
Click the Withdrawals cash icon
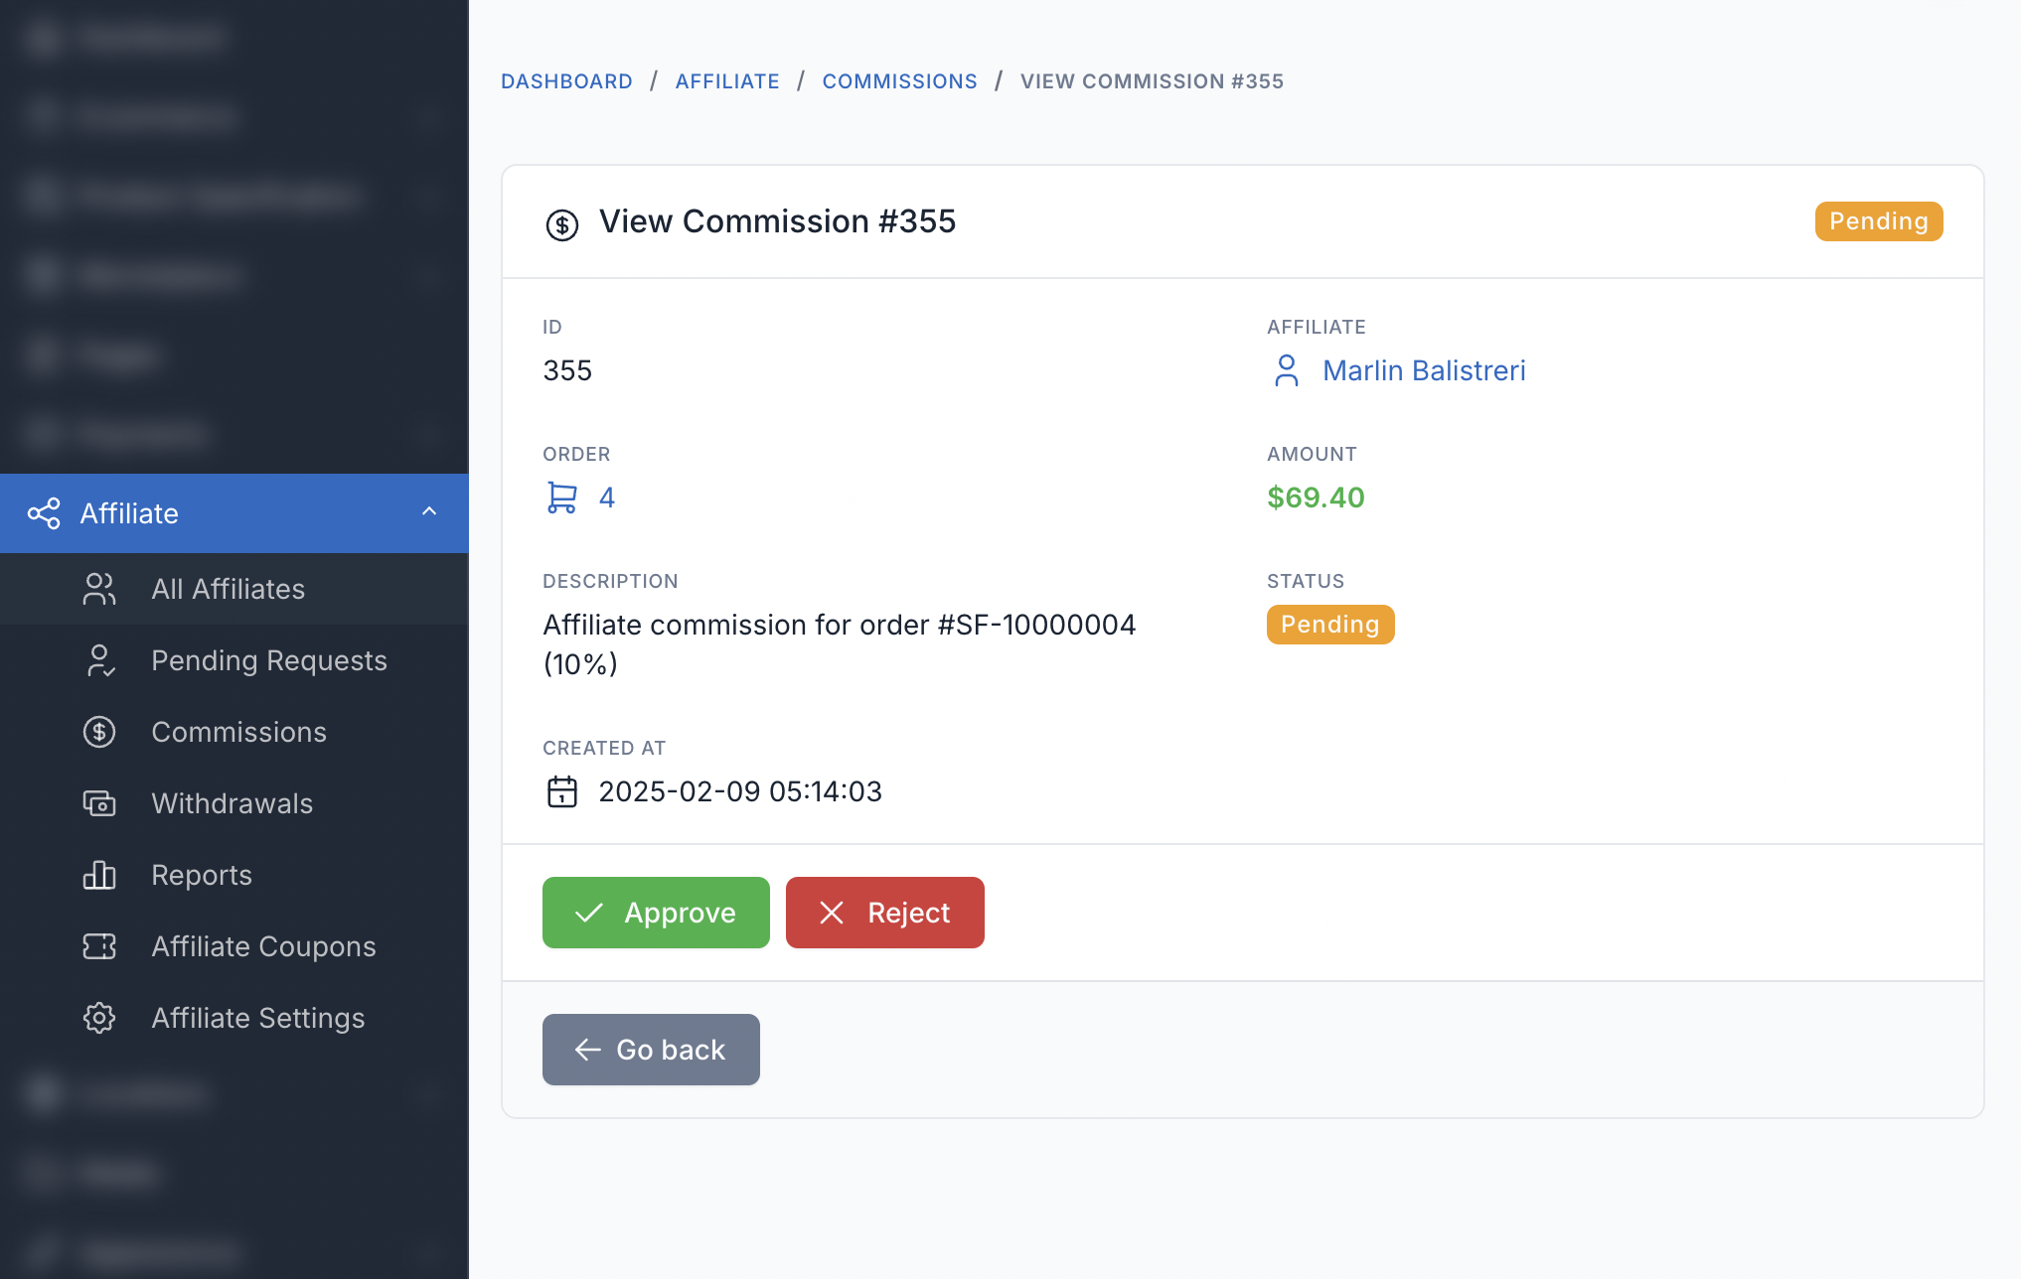tap(98, 803)
